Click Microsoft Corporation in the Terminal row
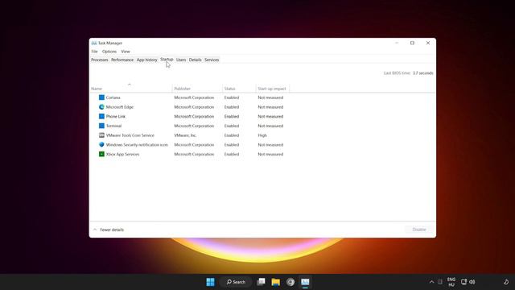This screenshot has width=515, height=290. (x=194, y=126)
